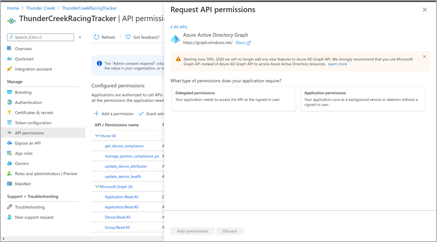Collapse the Intune (4) permissions group
Screen dimensions: 437x242
(97, 136)
